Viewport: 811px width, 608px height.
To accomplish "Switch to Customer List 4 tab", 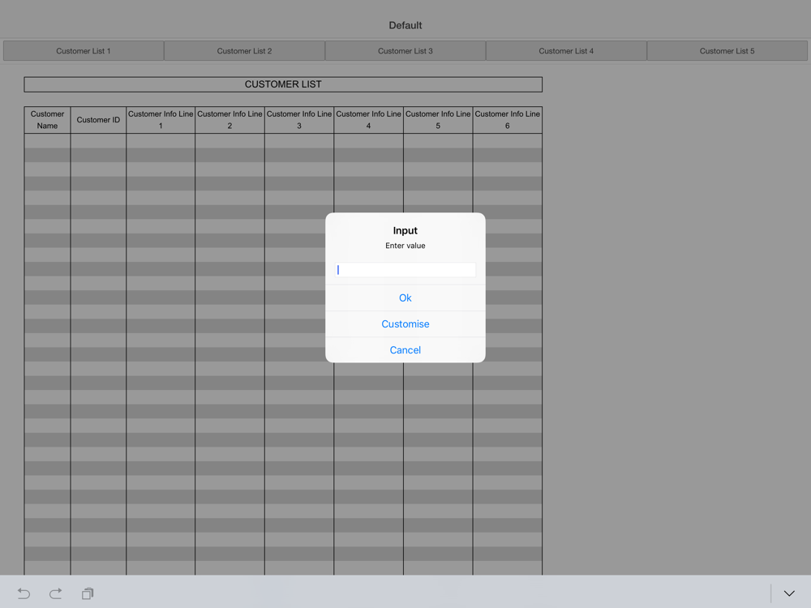I will [x=566, y=51].
